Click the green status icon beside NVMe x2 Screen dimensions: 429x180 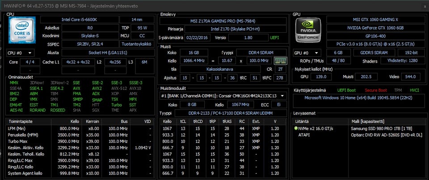click(295, 129)
